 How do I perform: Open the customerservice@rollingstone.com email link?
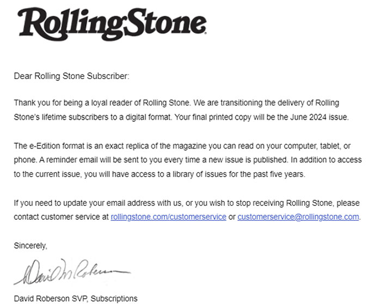(298, 217)
